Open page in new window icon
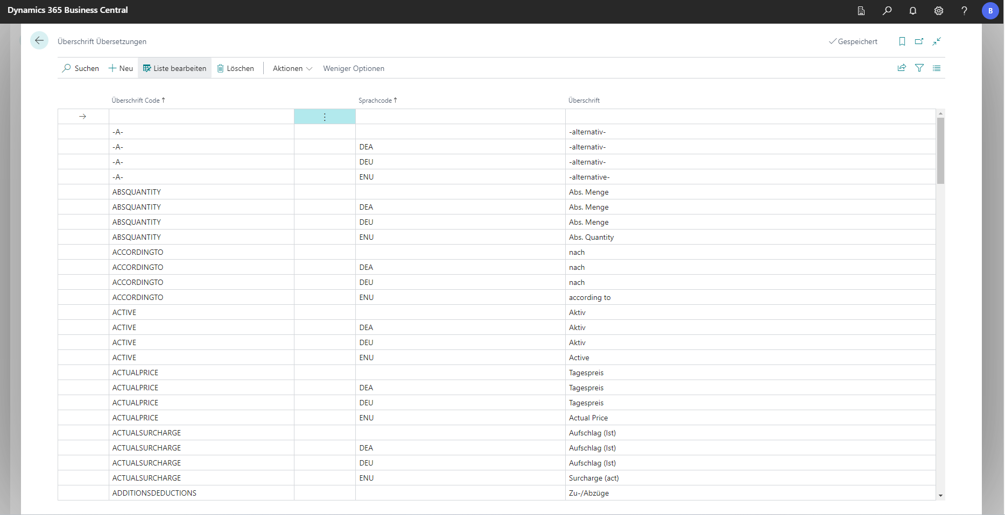This screenshot has height=515, width=1005. click(919, 41)
